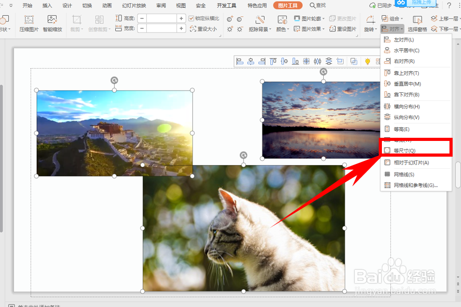Collapse the 对齐 align dropdown button
Screen dimensions: 461x307
click(x=392, y=29)
